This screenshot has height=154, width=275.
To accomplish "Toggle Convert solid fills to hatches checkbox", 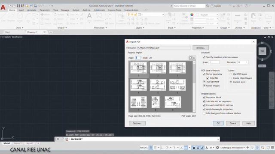I will [x=204, y=105].
